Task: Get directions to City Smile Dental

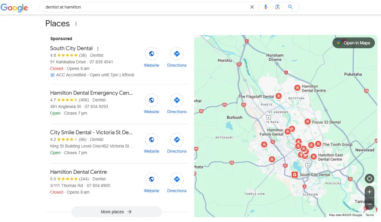Action: [x=177, y=140]
